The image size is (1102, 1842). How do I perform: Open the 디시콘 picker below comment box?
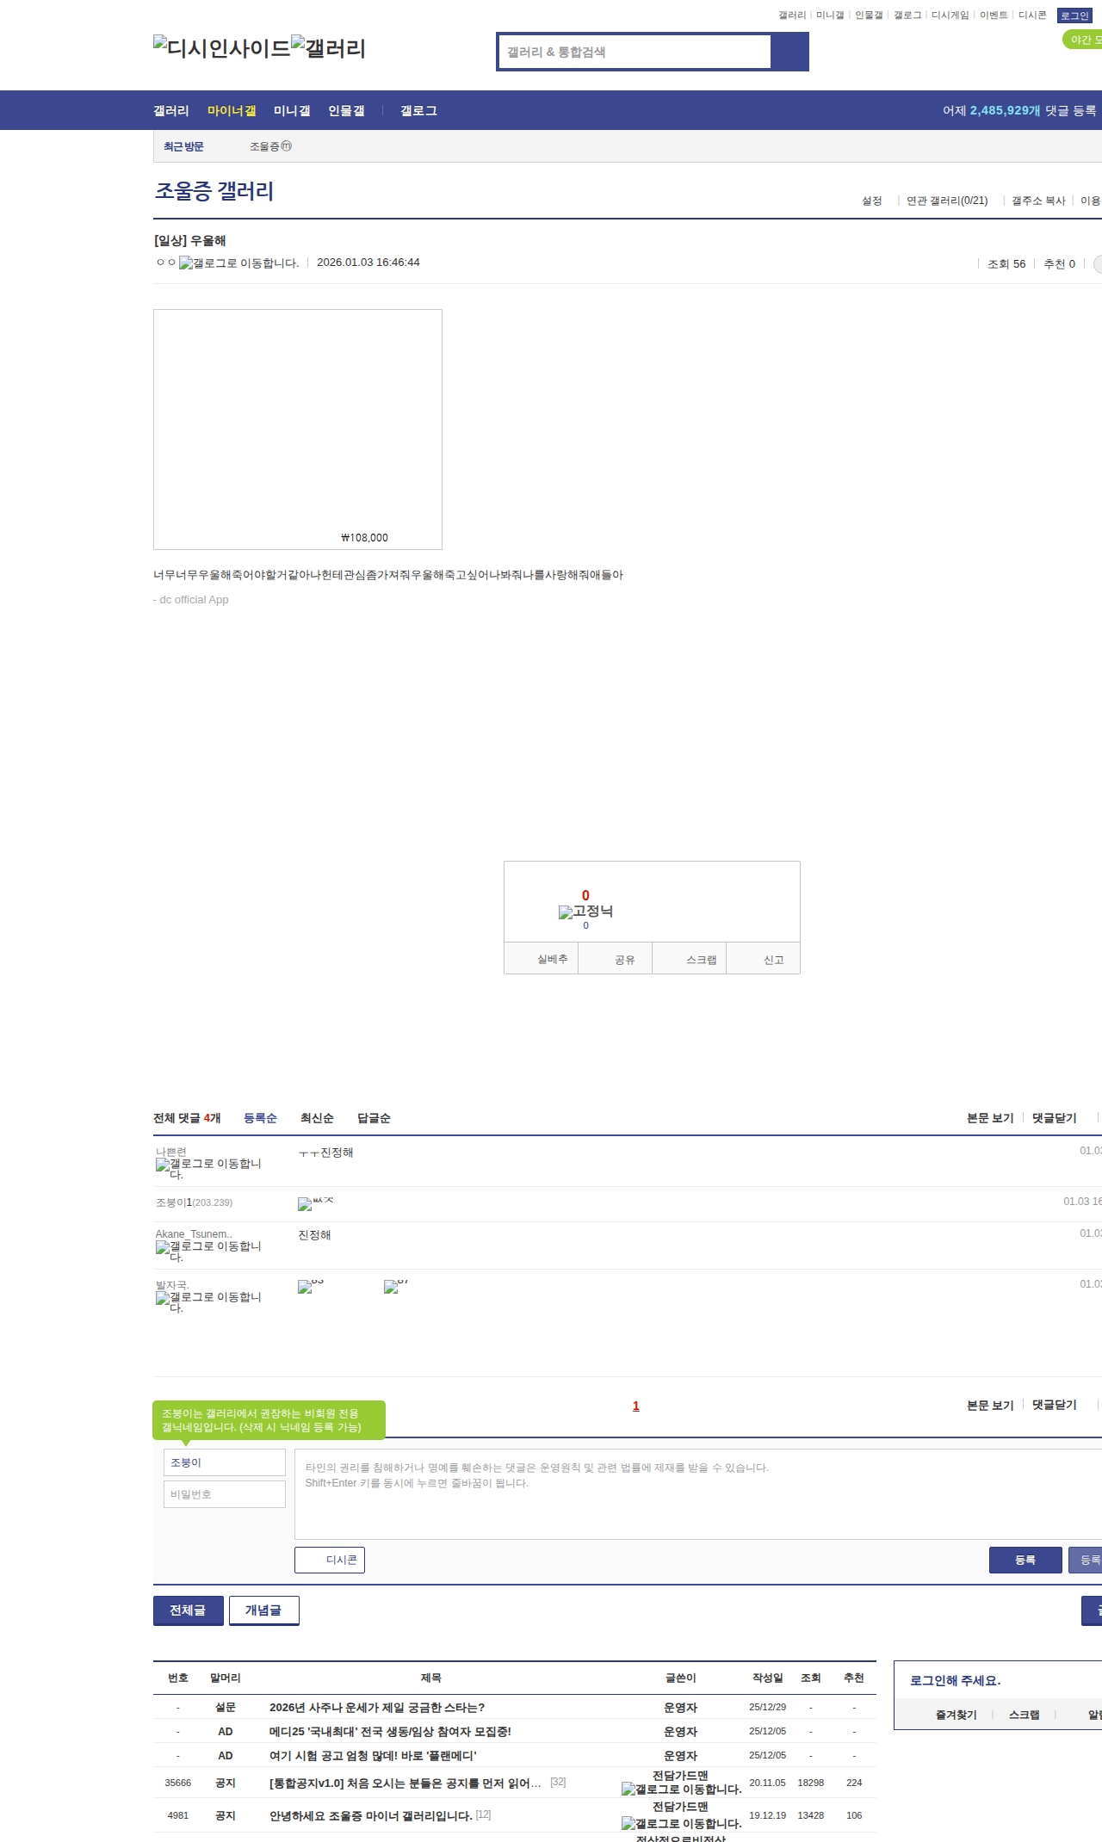tap(330, 1560)
